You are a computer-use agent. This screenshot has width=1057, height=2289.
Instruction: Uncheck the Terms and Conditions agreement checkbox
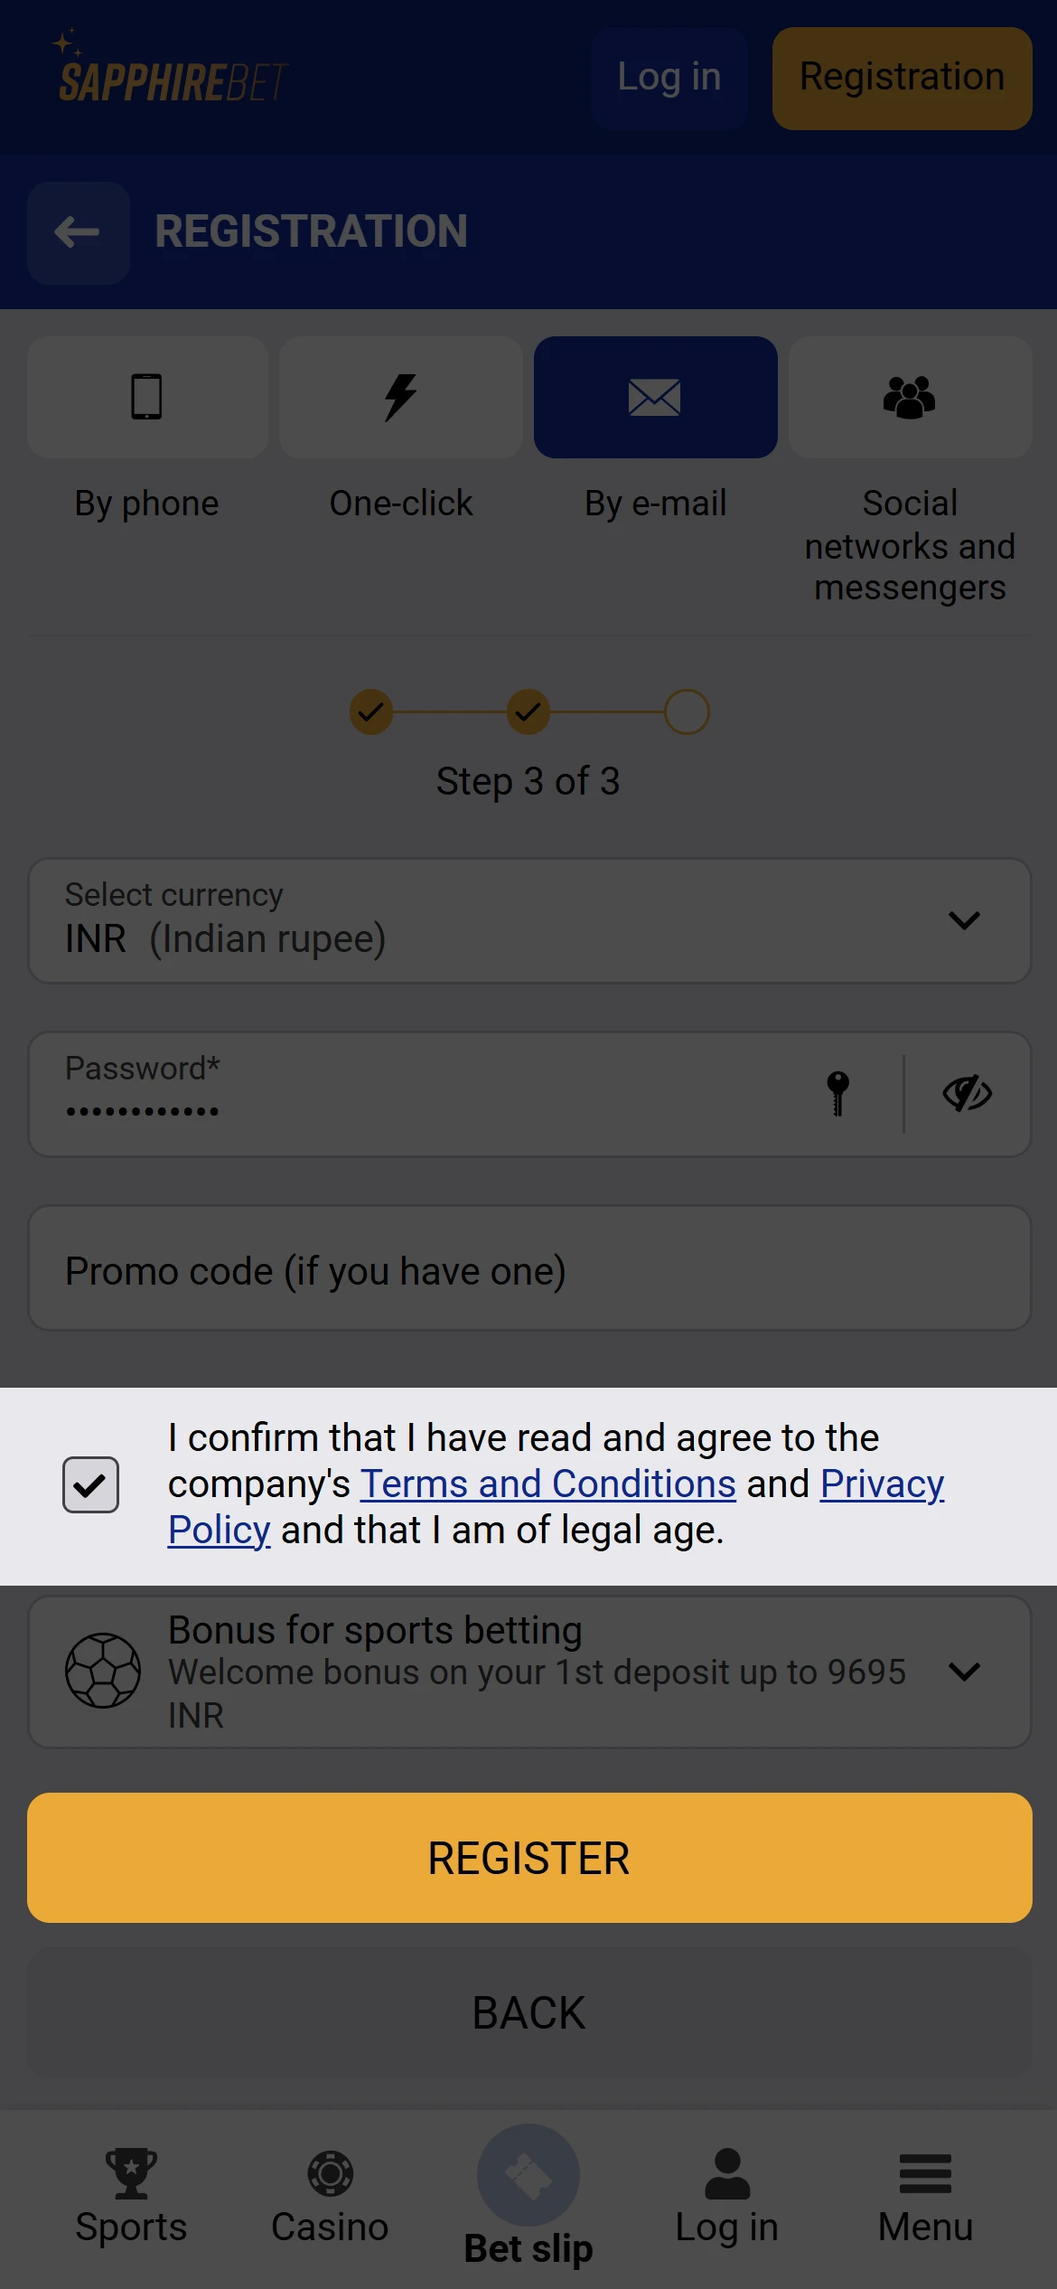point(90,1483)
